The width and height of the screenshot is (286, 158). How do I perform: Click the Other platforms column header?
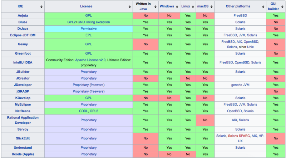click(240, 6)
